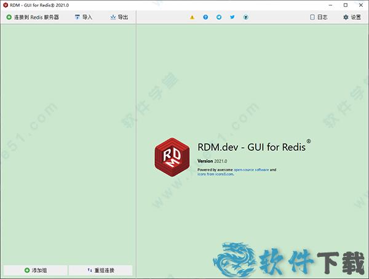Viewport: 369px width, 279px height.
Task: Click the RDM logo in center
Action: (173, 158)
